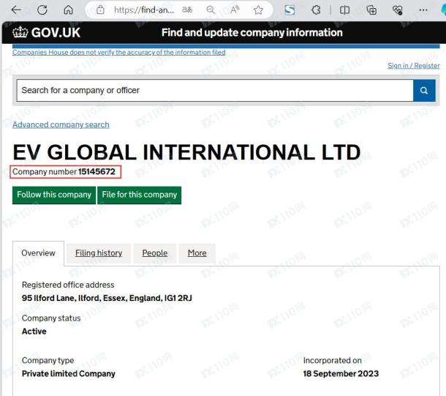446x396 pixels.
Task: Click the address bar URL text
Action: click(x=143, y=10)
